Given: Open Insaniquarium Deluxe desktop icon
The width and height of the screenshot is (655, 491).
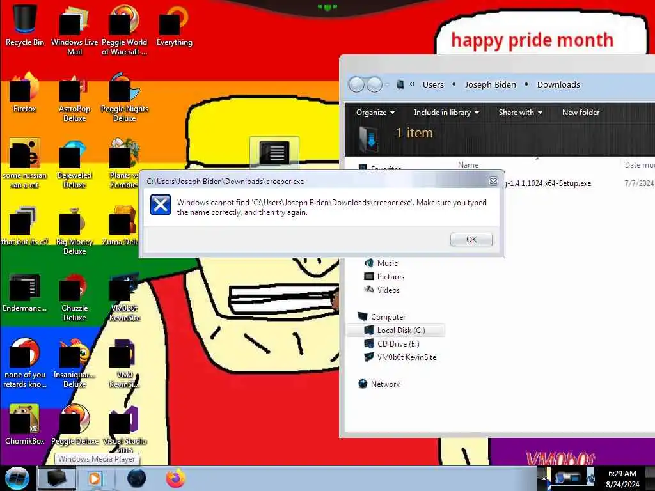Looking at the screenshot, I should point(74,363).
